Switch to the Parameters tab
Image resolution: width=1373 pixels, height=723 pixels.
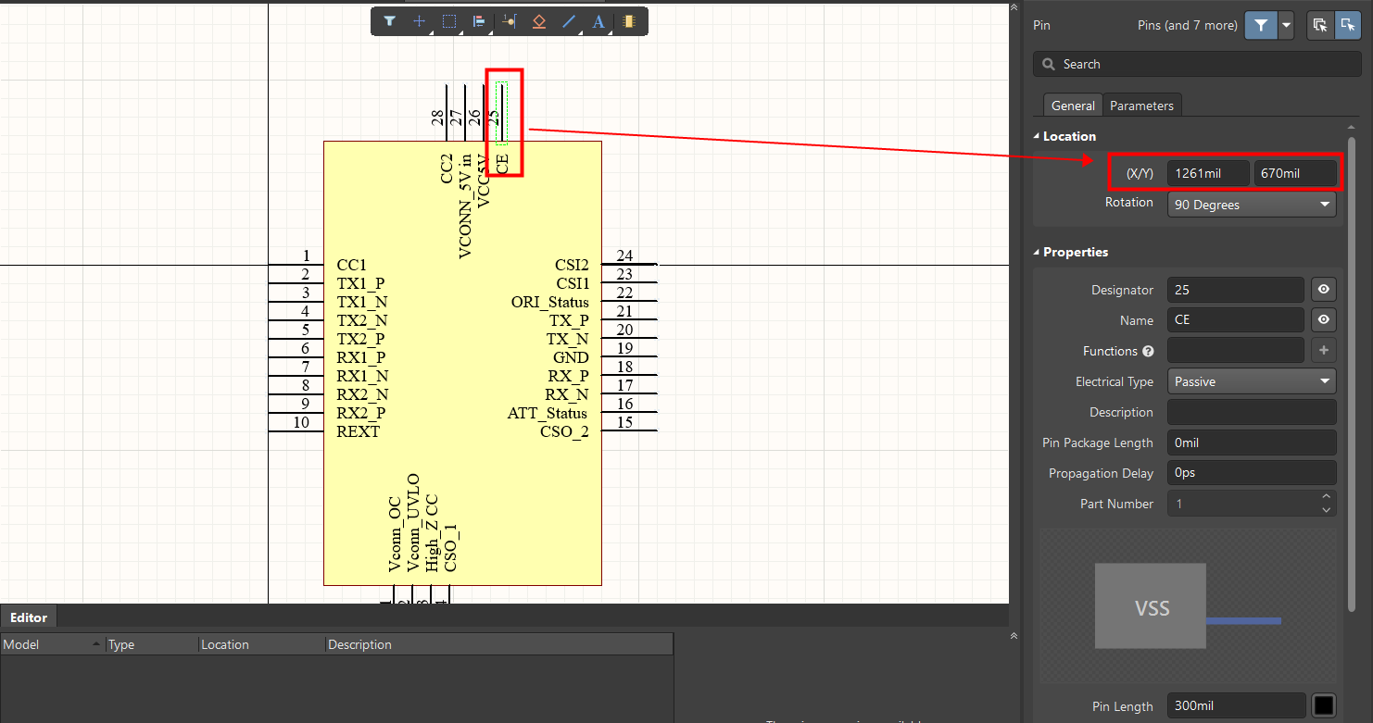pyautogui.click(x=1141, y=106)
